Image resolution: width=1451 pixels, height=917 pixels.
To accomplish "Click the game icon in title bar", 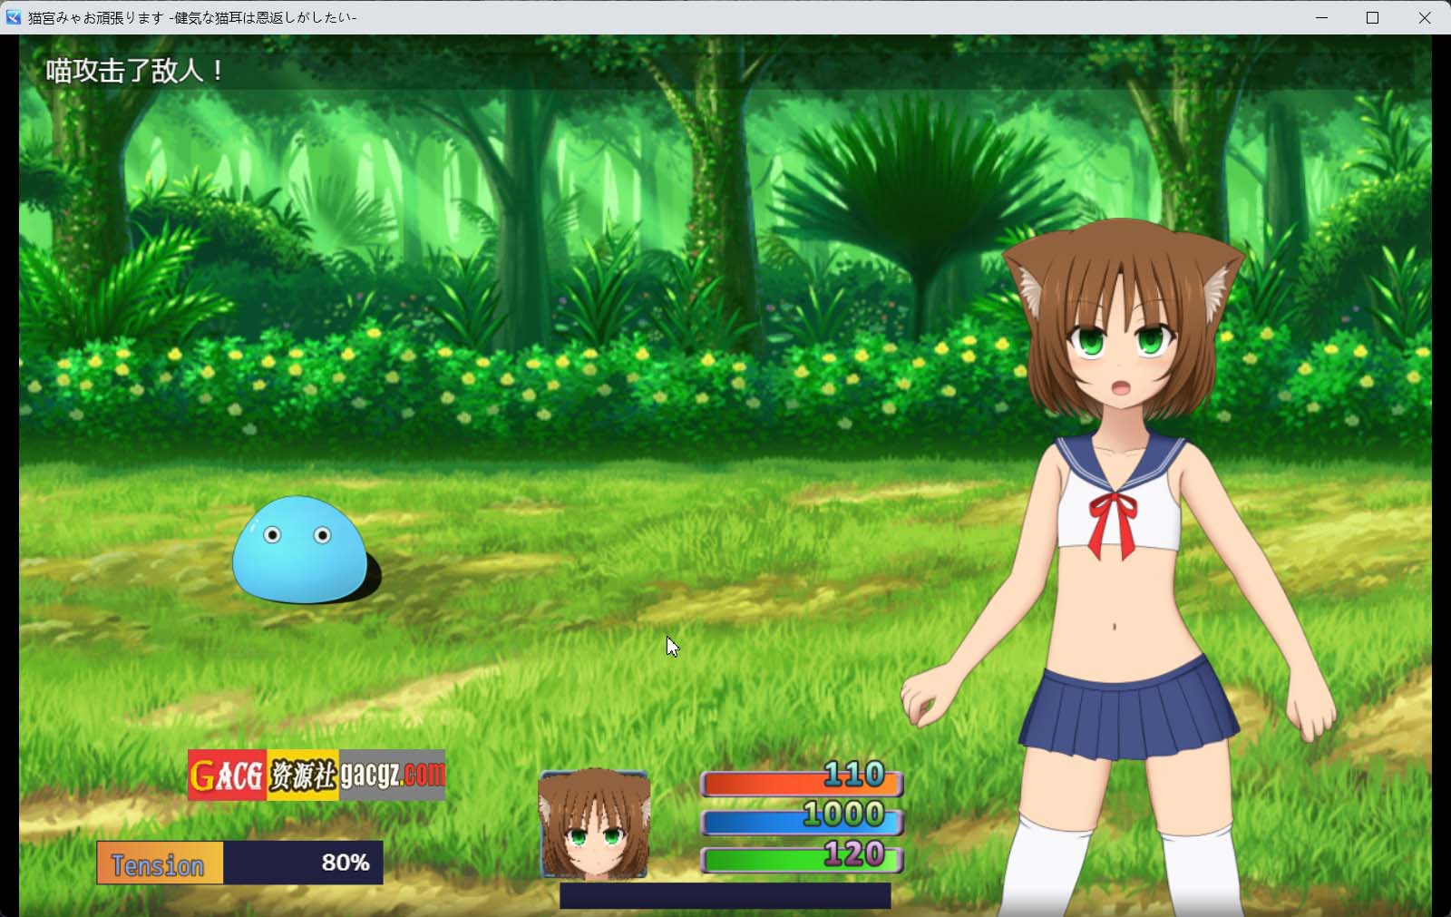I will click(x=13, y=17).
